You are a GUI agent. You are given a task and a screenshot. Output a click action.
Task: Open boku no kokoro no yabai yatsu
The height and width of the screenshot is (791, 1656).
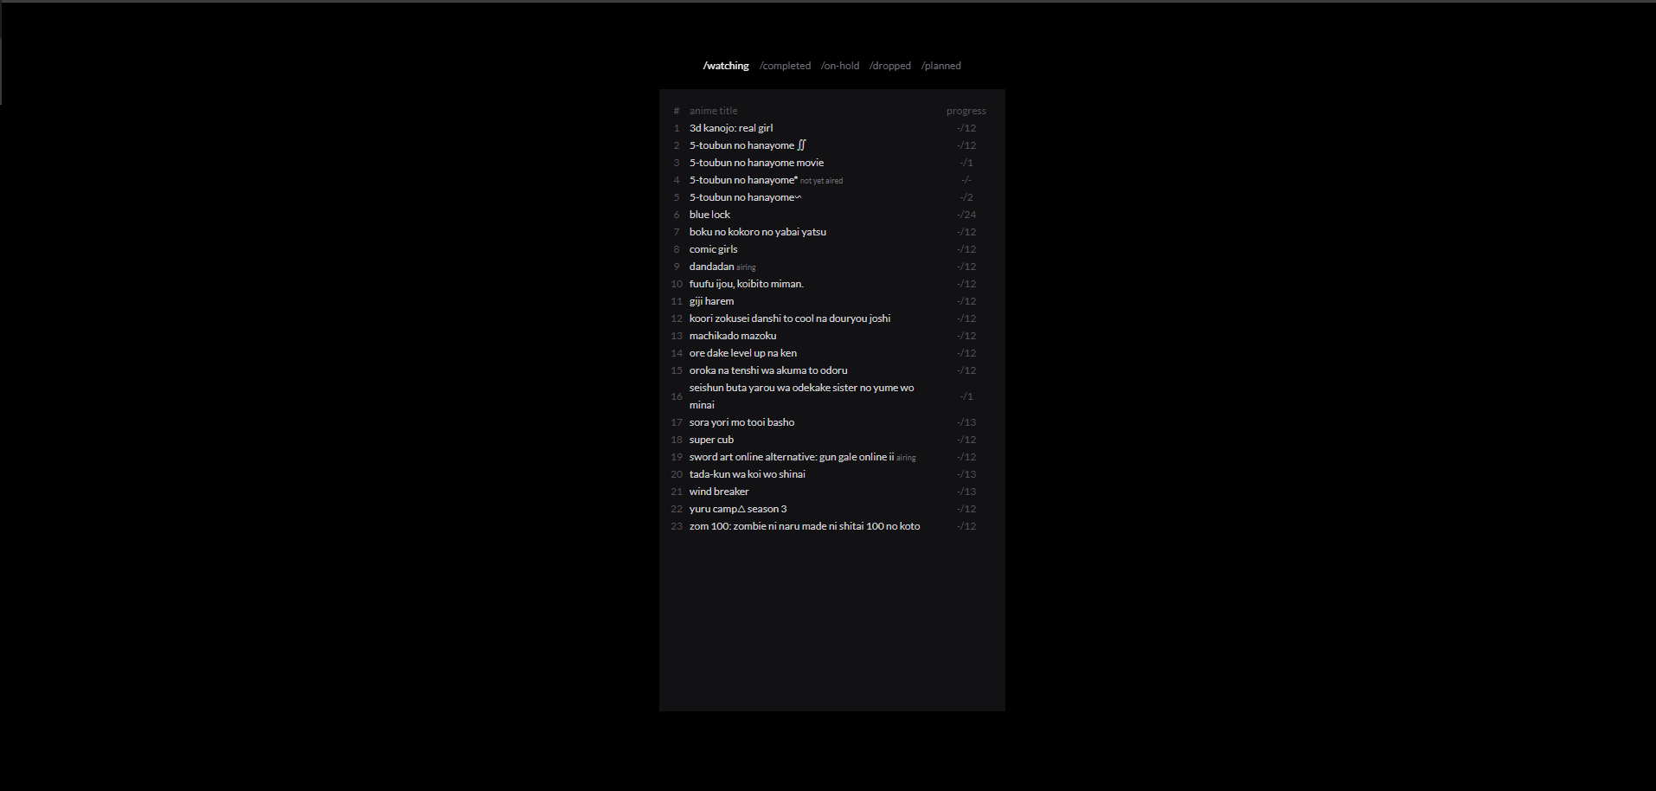pos(758,232)
